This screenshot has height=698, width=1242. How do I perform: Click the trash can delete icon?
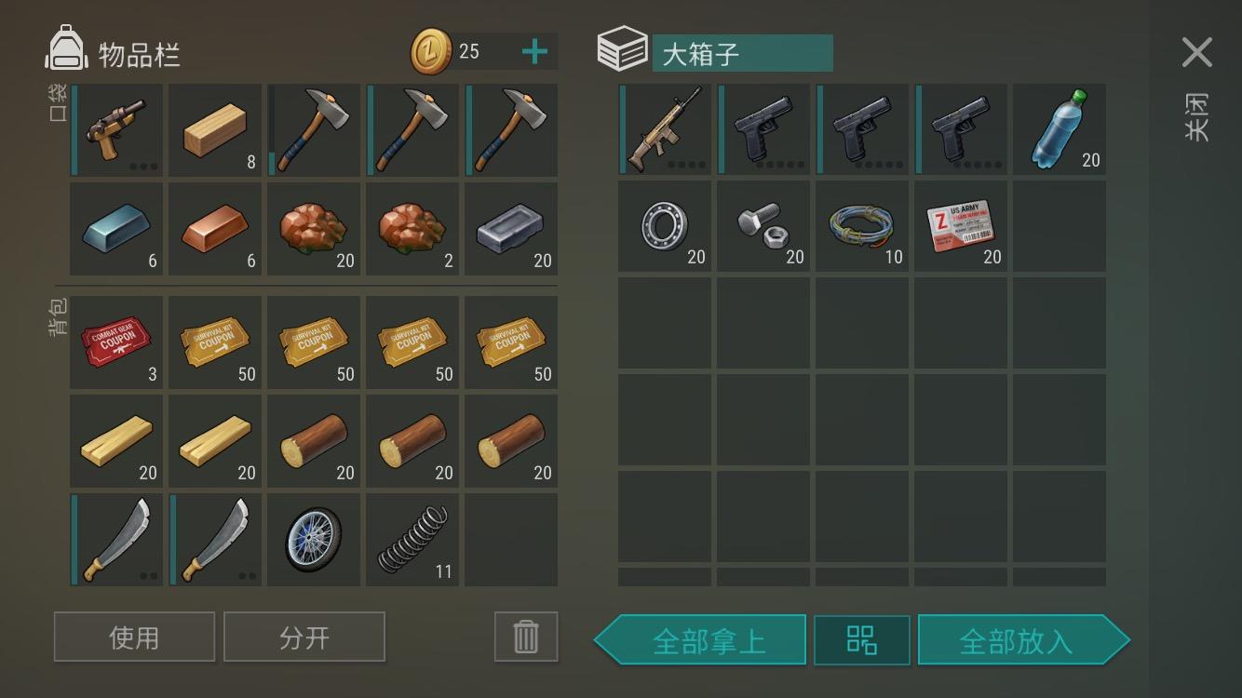coord(526,637)
